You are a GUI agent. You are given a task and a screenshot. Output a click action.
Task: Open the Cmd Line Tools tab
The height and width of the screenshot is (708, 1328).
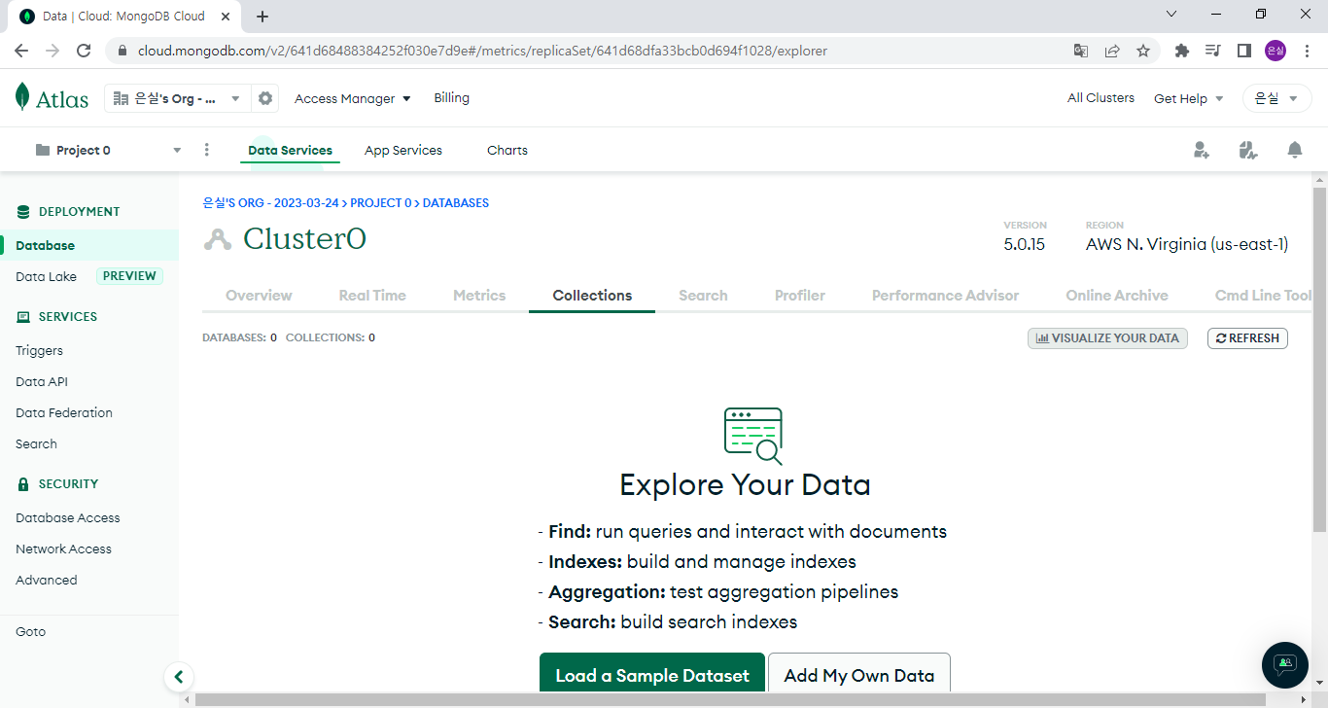[1263, 295]
